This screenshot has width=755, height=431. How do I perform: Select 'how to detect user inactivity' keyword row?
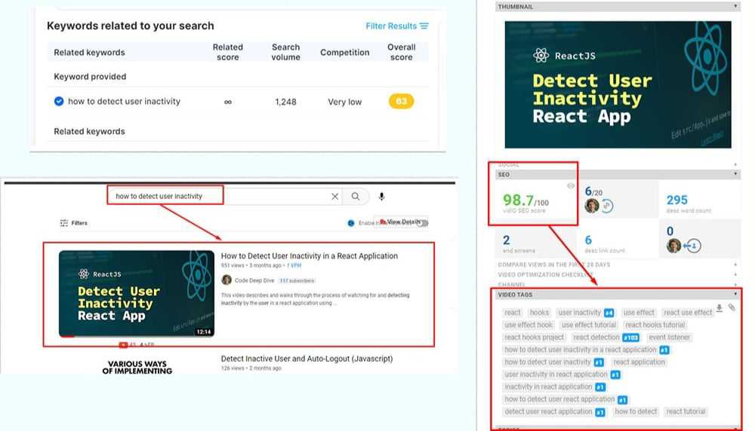click(x=239, y=102)
